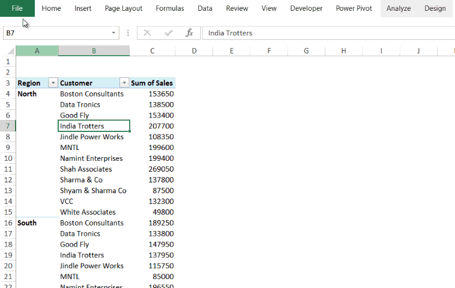Select the Sharma & Co cell
The image size is (455, 288).
pos(94,179)
